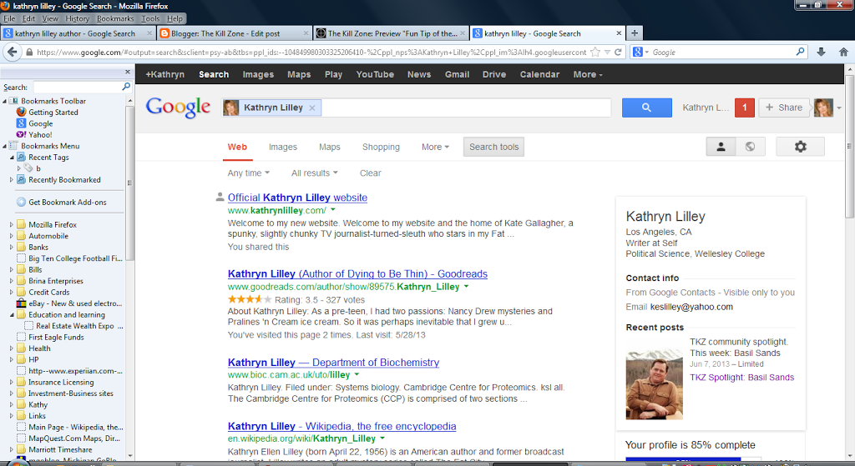Viewport: 855px width, 466px height.
Task: Click the page vertical scrollbar thumb
Action: [x=849, y=147]
